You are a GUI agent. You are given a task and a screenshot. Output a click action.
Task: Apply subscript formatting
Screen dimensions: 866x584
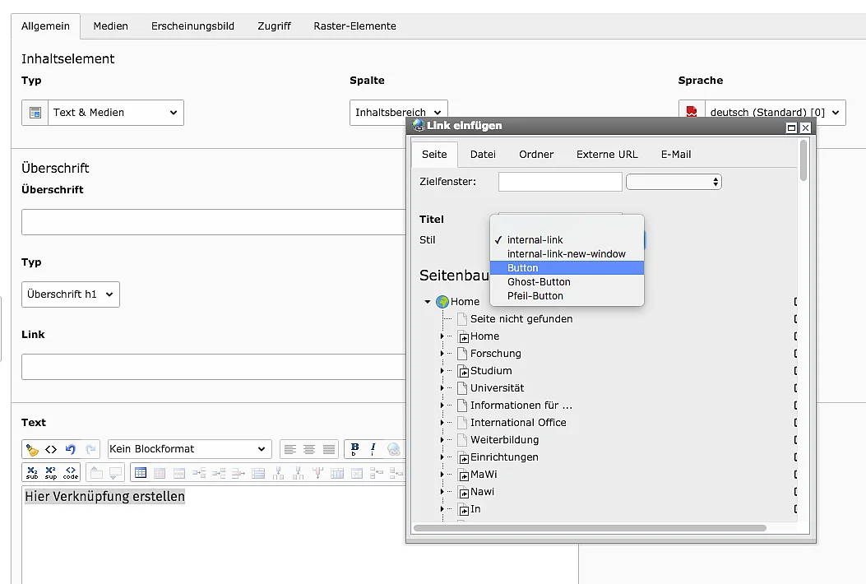pos(32,472)
